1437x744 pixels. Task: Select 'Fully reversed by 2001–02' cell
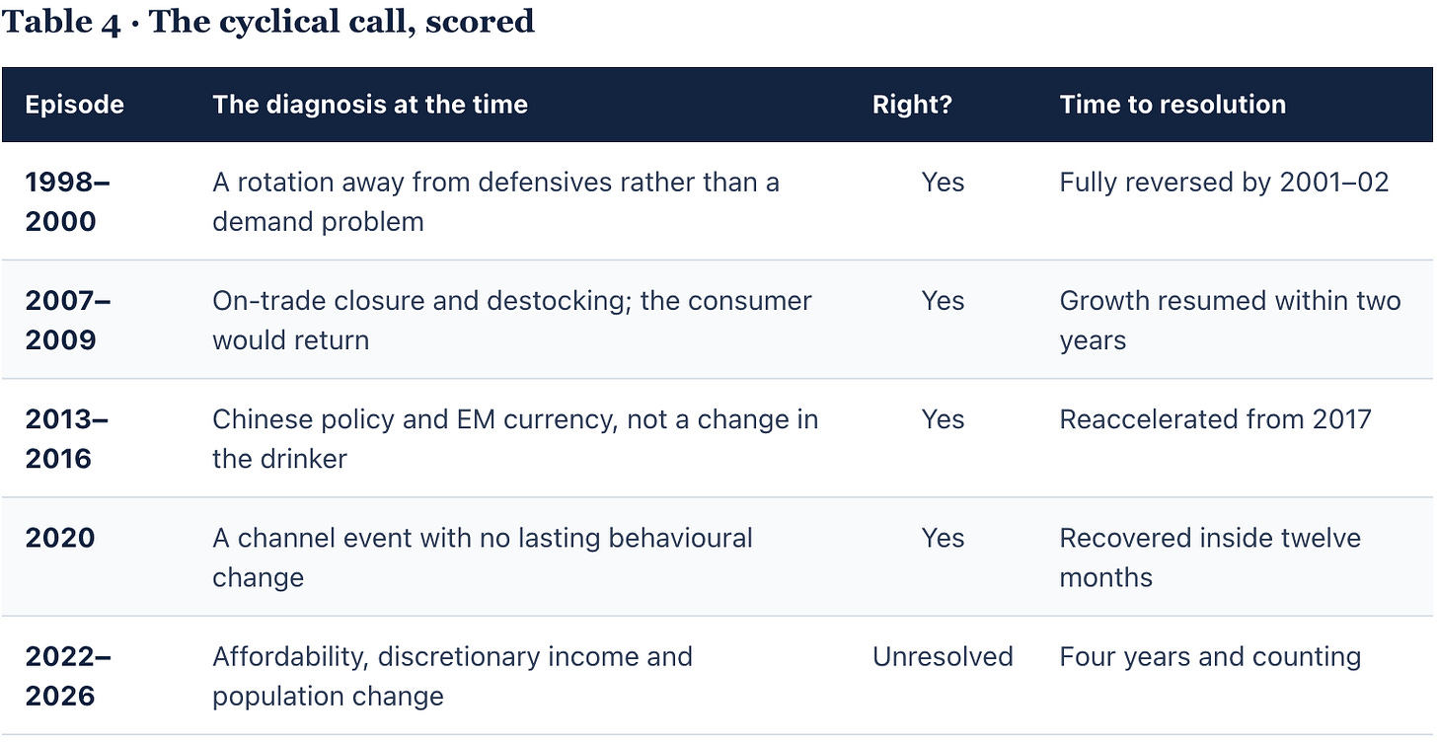point(1224,182)
